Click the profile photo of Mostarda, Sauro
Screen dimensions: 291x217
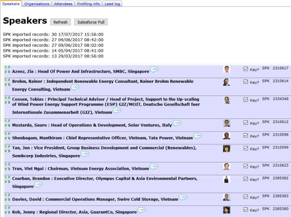click(227, 123)
